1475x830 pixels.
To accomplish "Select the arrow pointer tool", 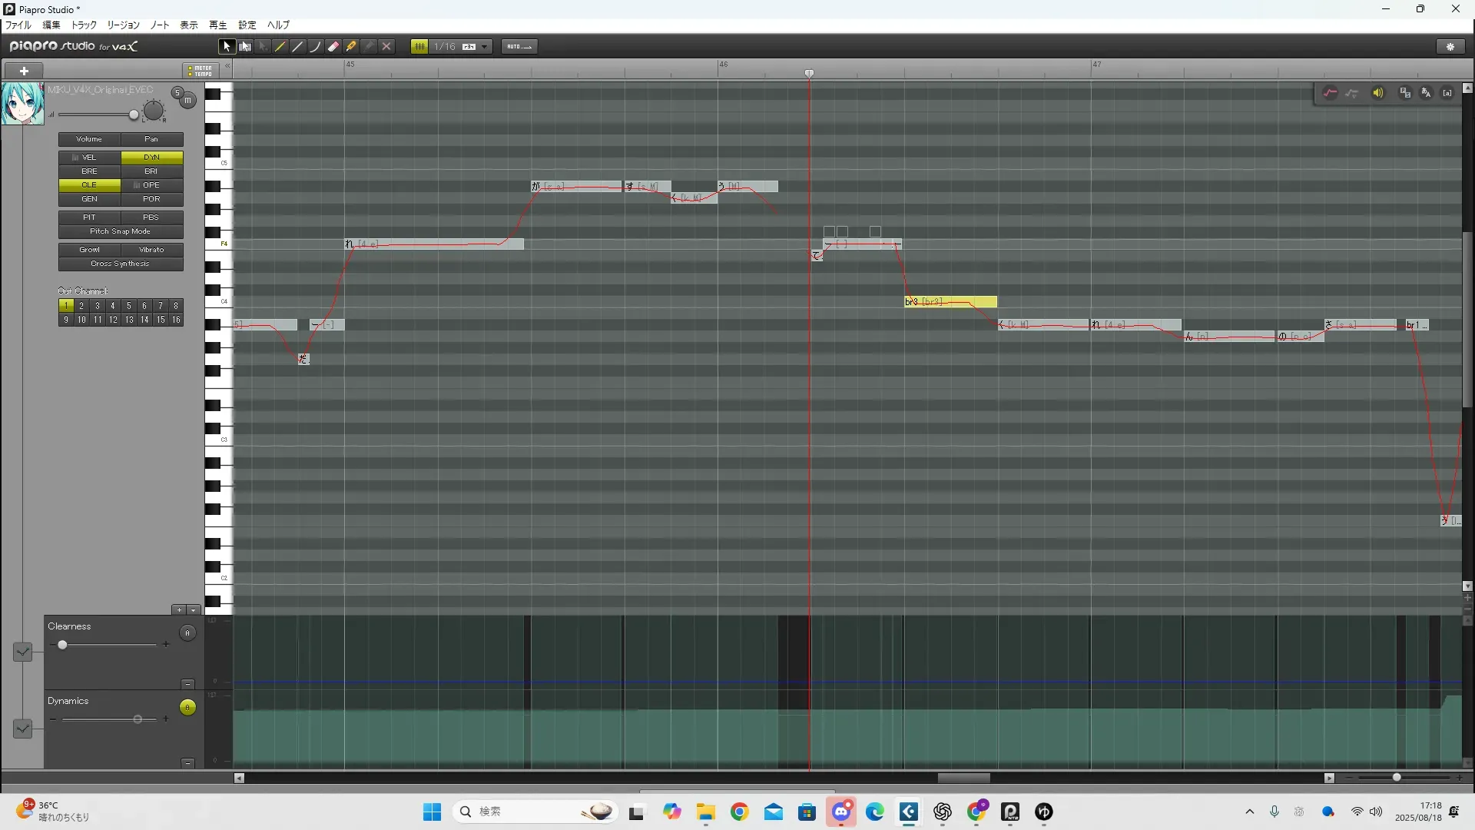I will pos(227,47).
